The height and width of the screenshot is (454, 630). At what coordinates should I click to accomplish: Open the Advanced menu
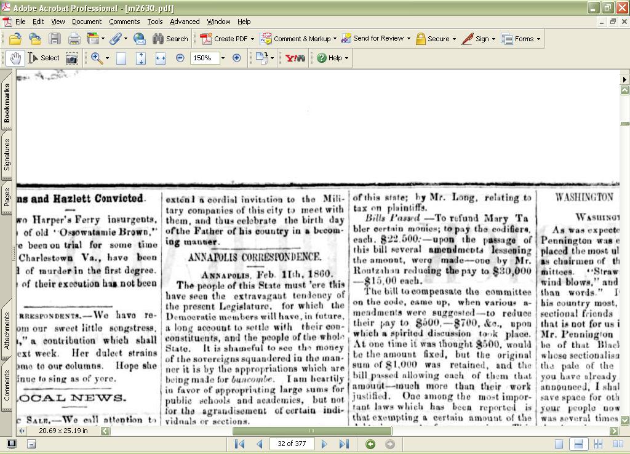click(x=185, y=22)
